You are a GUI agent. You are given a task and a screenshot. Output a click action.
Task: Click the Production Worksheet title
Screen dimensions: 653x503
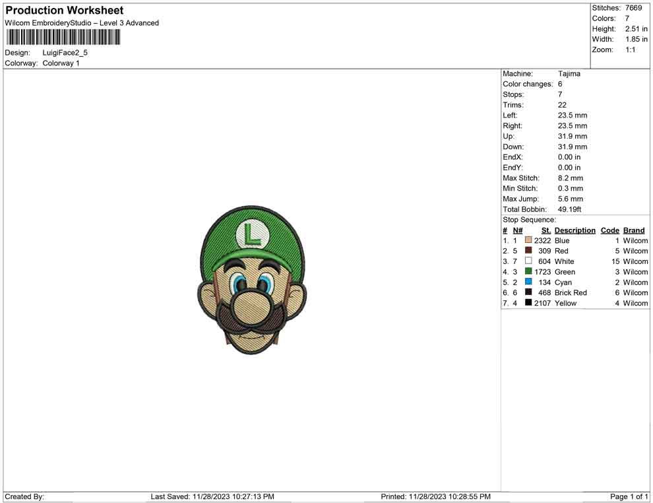pos(65,11)
